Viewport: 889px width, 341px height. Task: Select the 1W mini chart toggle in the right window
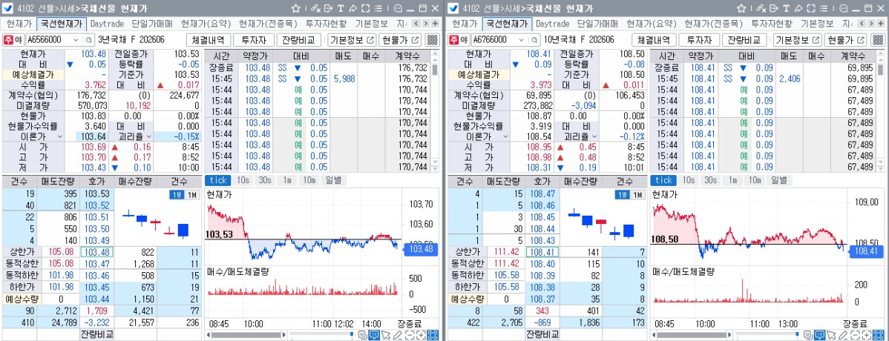621,195
